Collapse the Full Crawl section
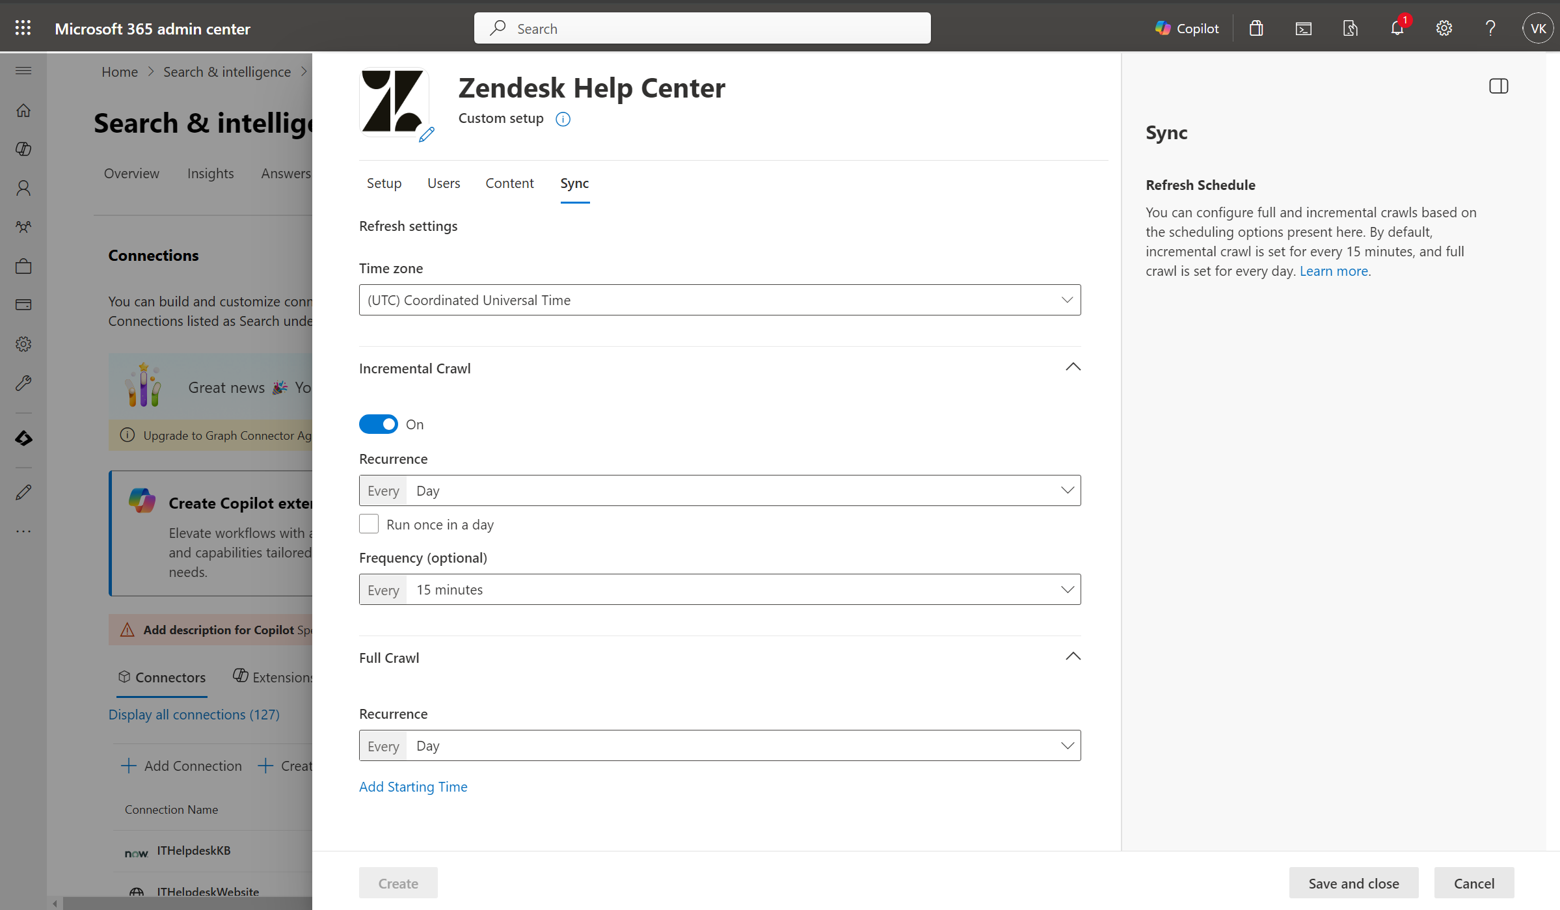This screenshot has height=910, width=1560. [1073, 656]
